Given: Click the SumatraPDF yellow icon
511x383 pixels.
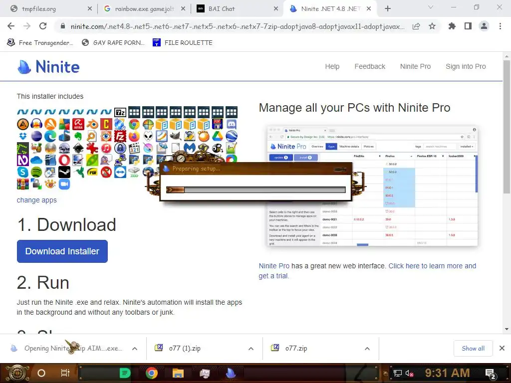Looking at the screenshot, I should [x=92, y=172].
